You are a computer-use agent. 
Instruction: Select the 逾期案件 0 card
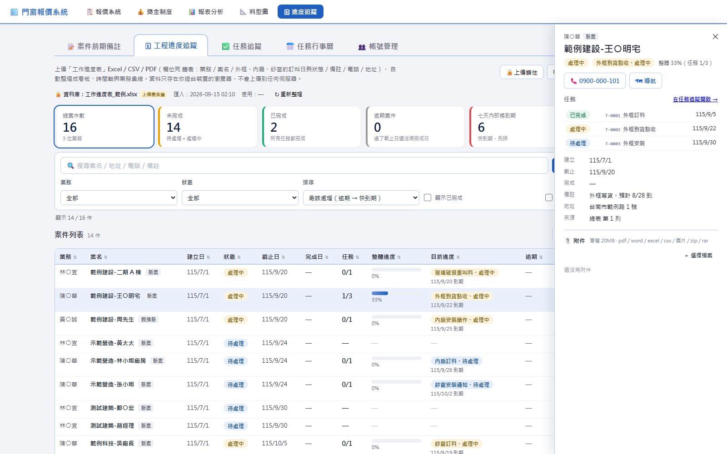415,127
